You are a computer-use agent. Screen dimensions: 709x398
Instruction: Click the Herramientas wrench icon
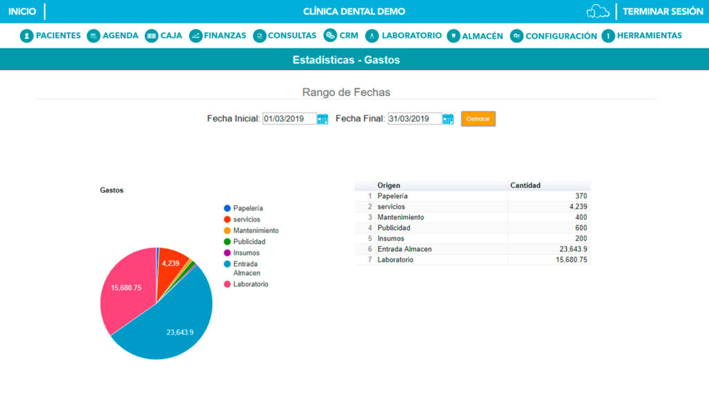(x=608, y=36)
